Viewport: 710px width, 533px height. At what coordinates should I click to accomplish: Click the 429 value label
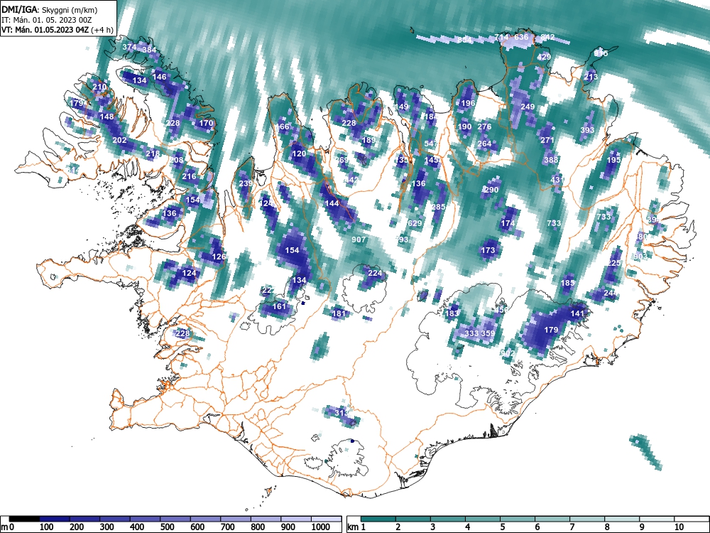tap(545, 57)
